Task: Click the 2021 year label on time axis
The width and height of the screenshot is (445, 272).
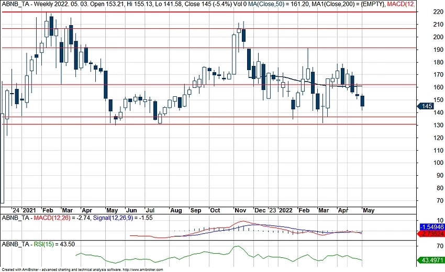Action: [29, 210]
